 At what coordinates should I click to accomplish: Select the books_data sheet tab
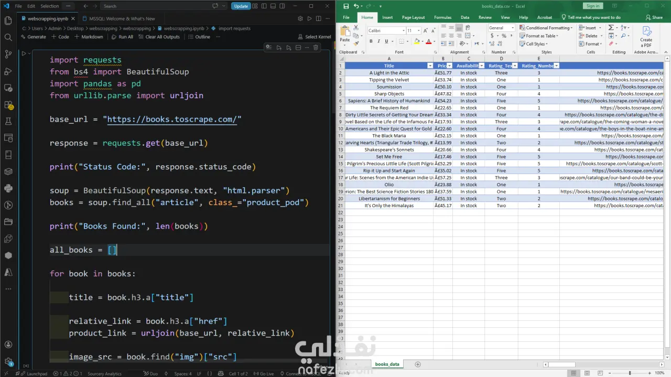(x=387, y=364)
